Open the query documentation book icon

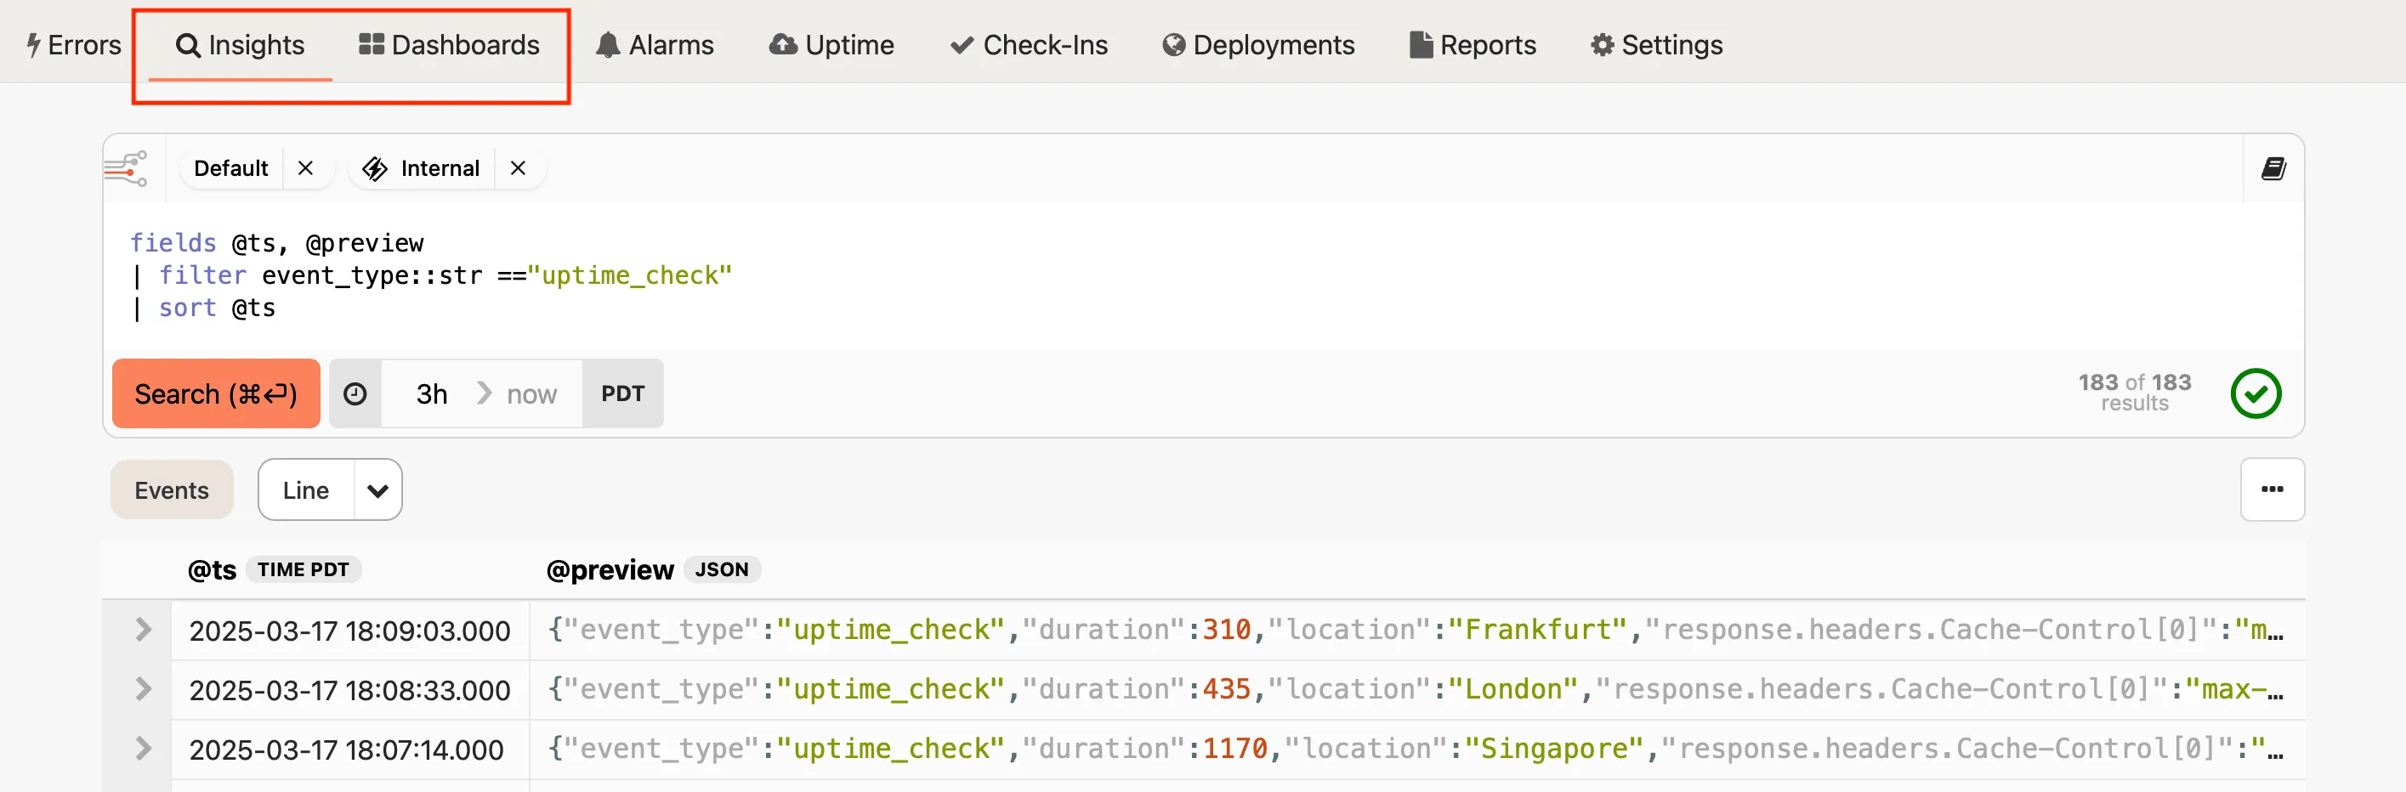pos(2273,168)
